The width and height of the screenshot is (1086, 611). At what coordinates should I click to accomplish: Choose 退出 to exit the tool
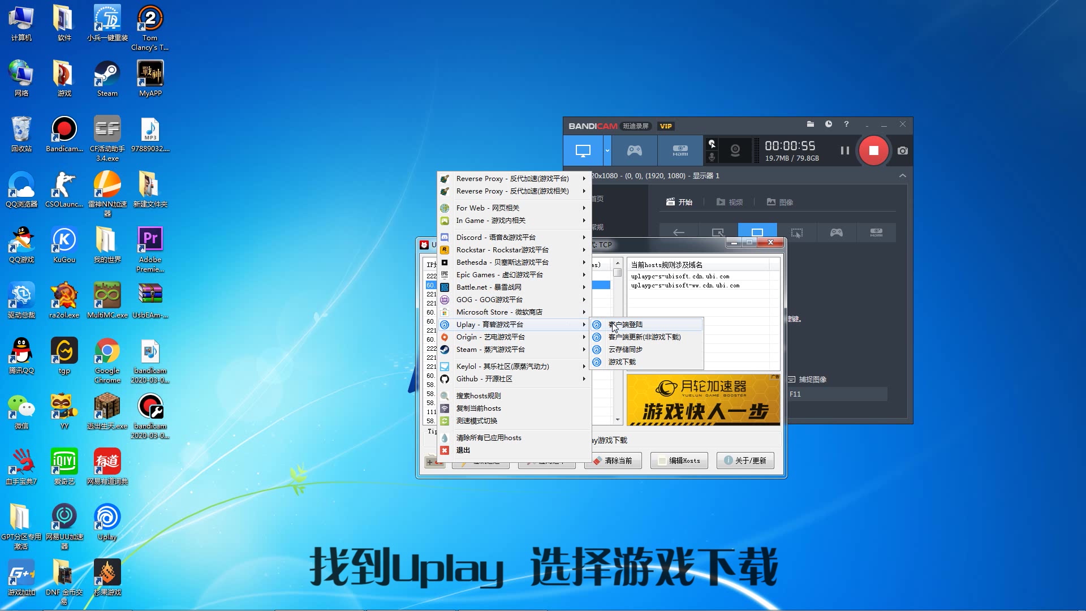(x=514, y=450)
